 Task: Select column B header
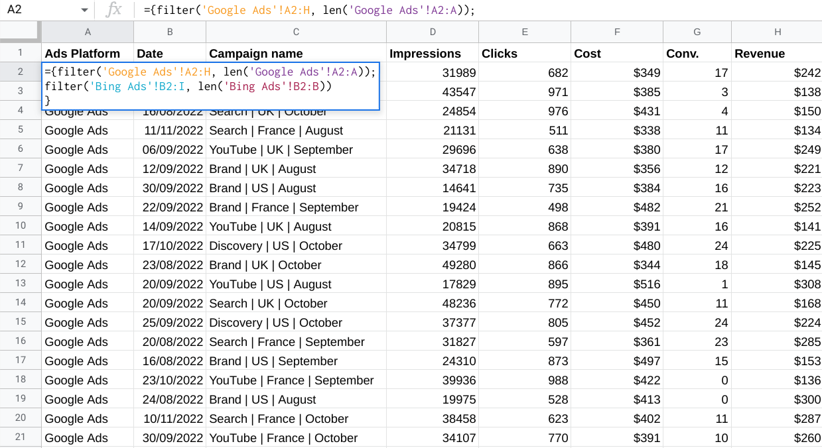pos(170,32)
